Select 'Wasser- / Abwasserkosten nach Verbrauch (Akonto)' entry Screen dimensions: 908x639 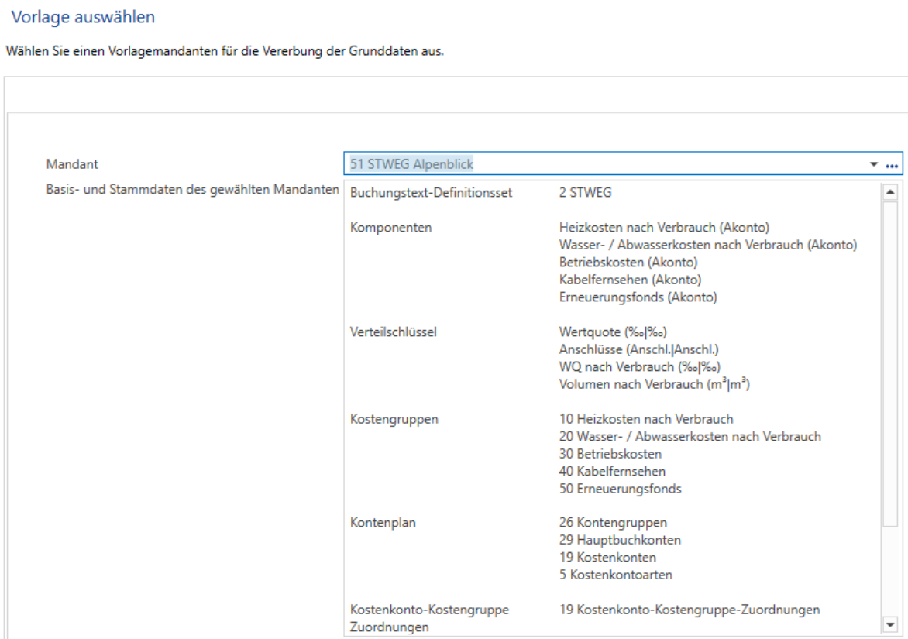tap(708, 245)
